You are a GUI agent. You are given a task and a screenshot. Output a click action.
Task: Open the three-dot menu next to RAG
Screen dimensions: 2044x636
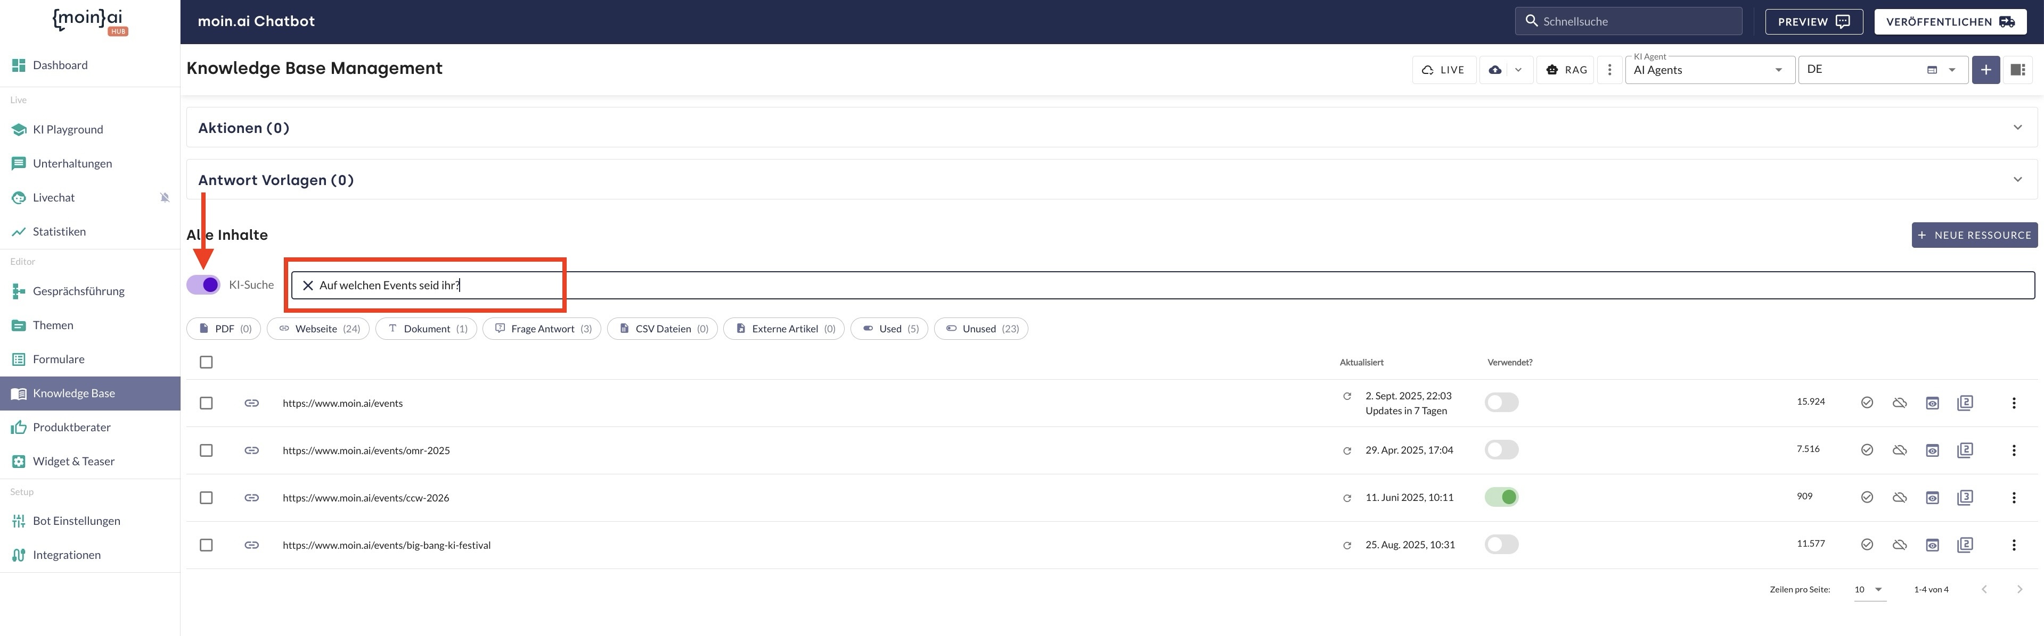tap(1609, 70)
